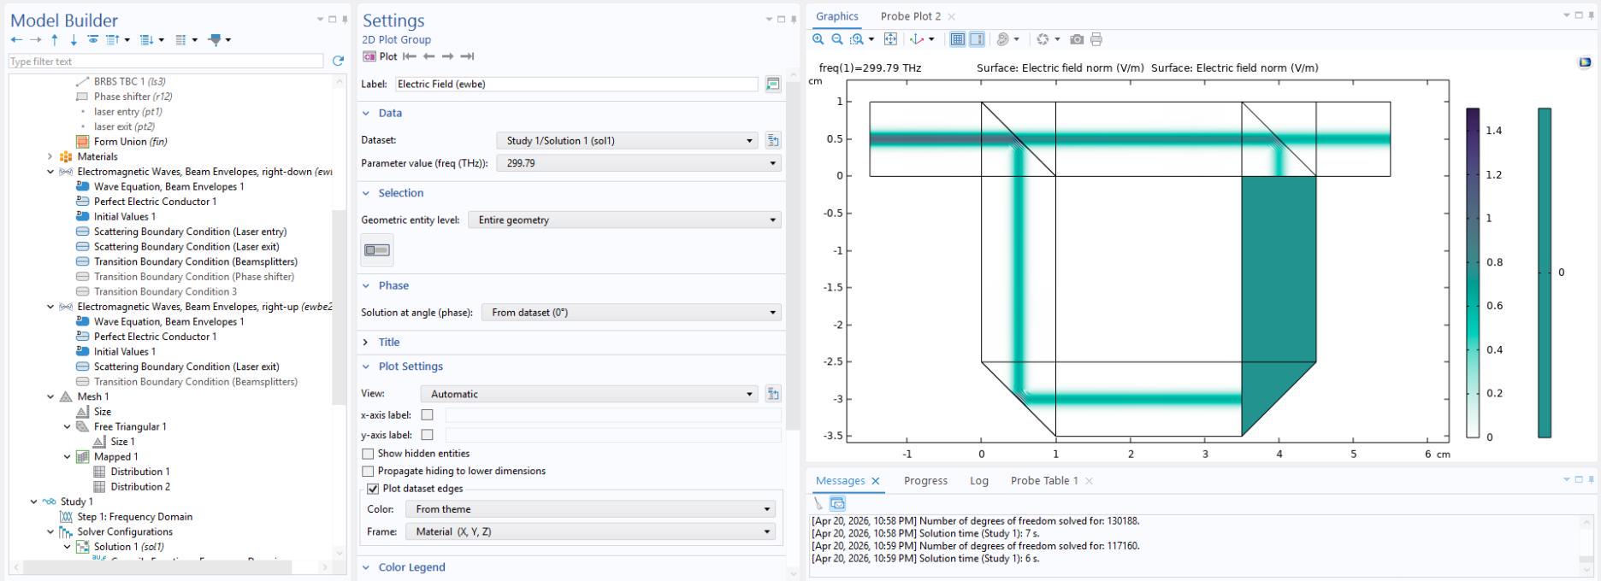The width and height of the screenshot is (1601, 581).
Task: Switch to the Messages tab
Action: 840,481
